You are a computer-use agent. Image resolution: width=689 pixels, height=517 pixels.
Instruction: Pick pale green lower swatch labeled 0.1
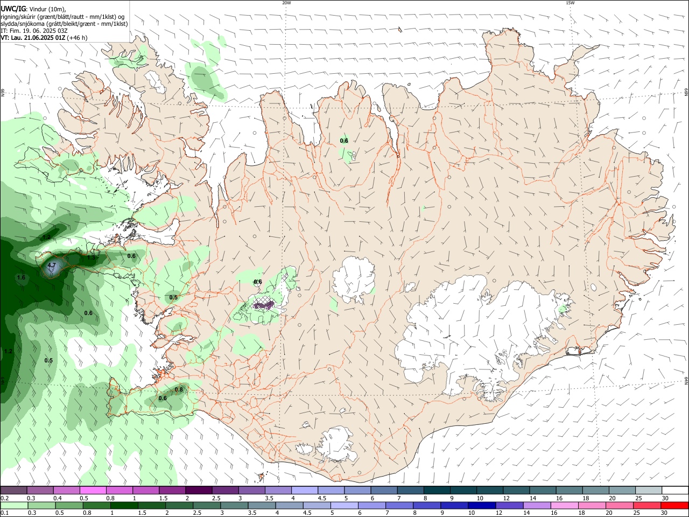pos(14,505)
